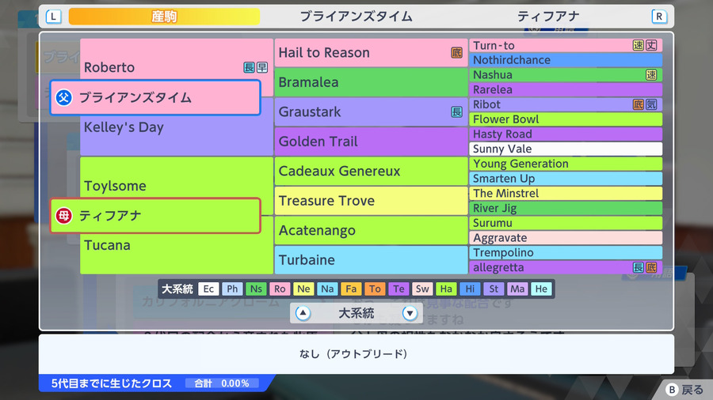Click the 速 badge on Turn-to
The width and height of the screenshot is (713, 400).
click(639, 45)
